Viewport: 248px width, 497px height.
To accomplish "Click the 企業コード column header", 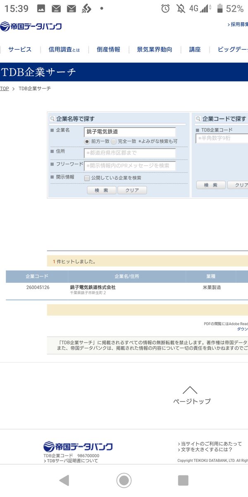I will pyautogui.click(x=37, y=276).
